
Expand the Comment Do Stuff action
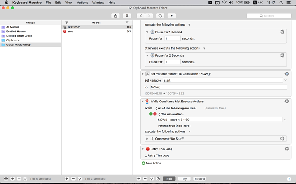tap(147, 139)
